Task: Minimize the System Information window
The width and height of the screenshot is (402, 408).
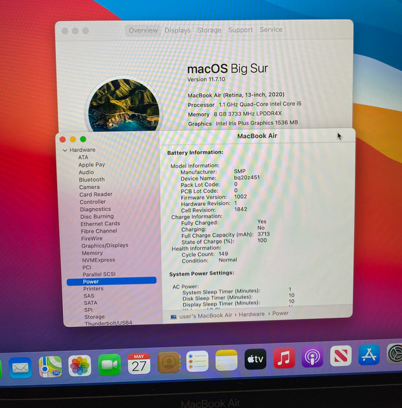Action: click(x=73, y=139)
